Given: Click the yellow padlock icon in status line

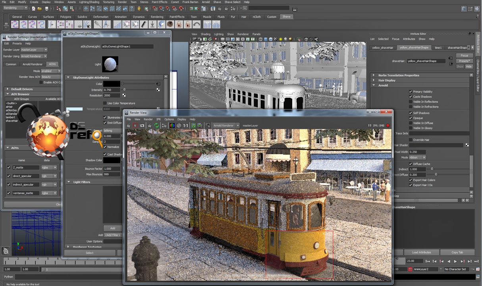Looking at the screenshot, I should 139,8.
